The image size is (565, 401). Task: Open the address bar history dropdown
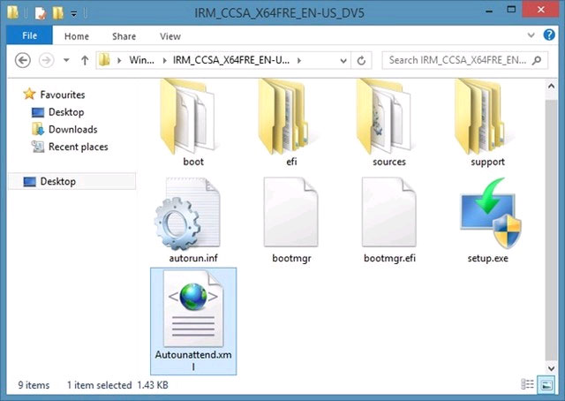pos(343,61)
